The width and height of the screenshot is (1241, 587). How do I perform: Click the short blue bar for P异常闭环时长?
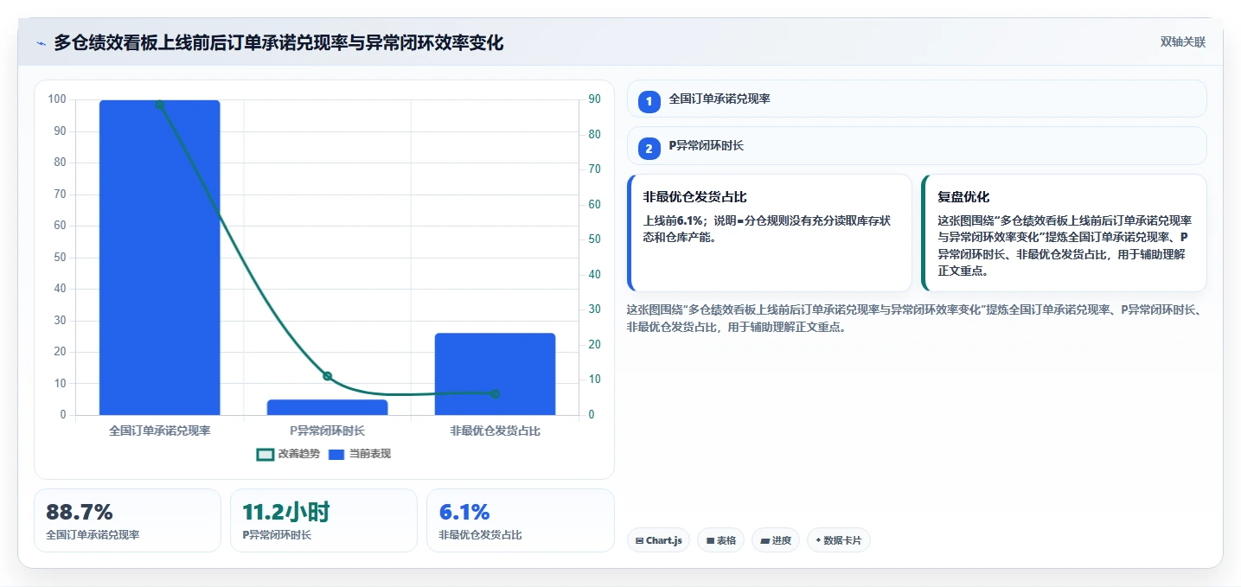point(327,407)
